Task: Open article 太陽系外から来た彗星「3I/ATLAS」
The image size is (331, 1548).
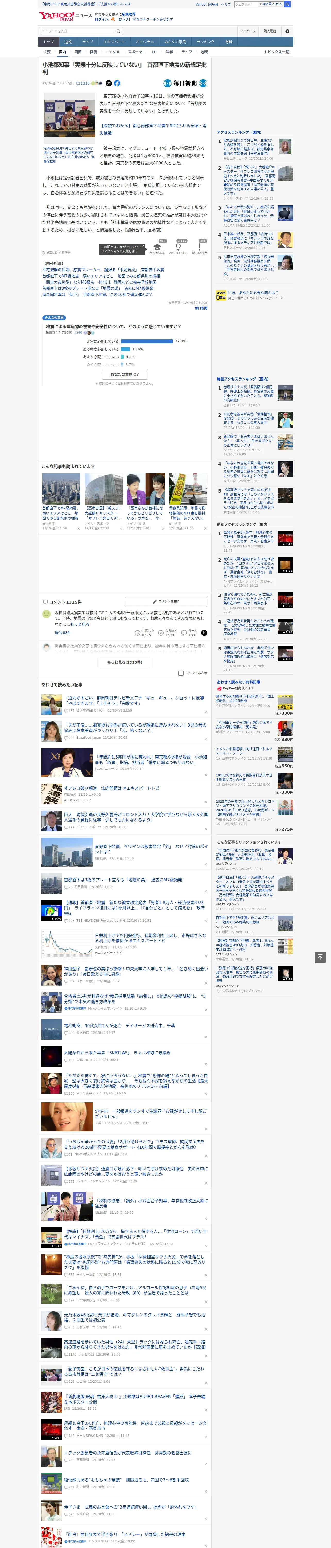Action: [117, 1053]
